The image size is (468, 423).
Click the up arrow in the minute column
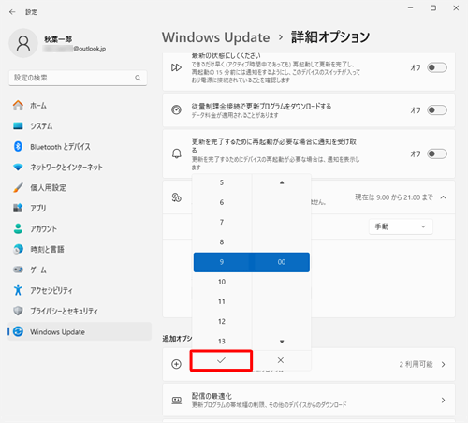[x=282, y=182]
